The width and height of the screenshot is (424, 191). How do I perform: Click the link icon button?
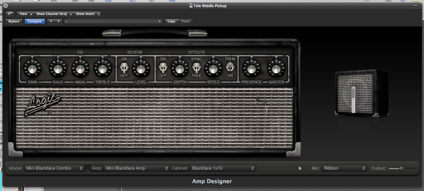[x=10, y=14]
